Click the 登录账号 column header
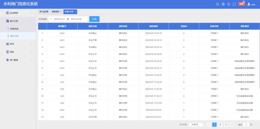Viewport: 260px width, 129px height. 62,26
